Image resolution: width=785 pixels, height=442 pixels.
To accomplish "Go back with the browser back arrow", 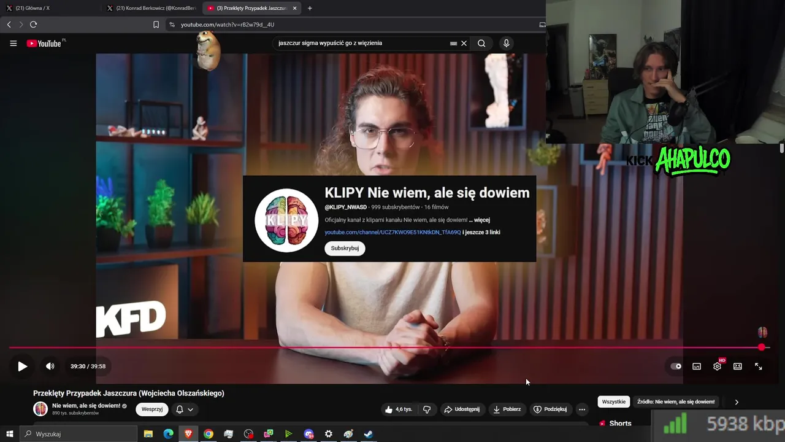I will (x=9, y=25).
